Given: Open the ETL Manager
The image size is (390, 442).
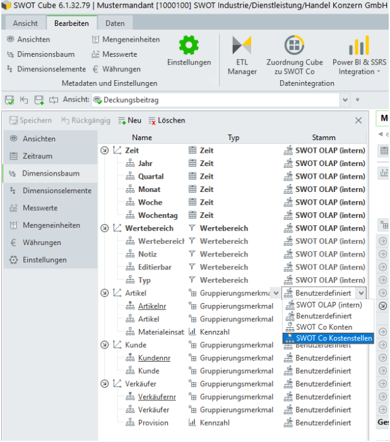Looking at the screenshot, I should (242, 55).
